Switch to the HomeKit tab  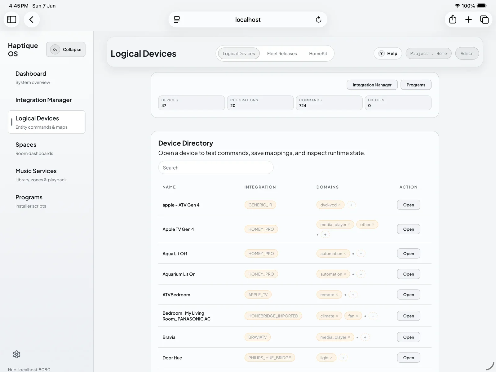tap(318, 53)
